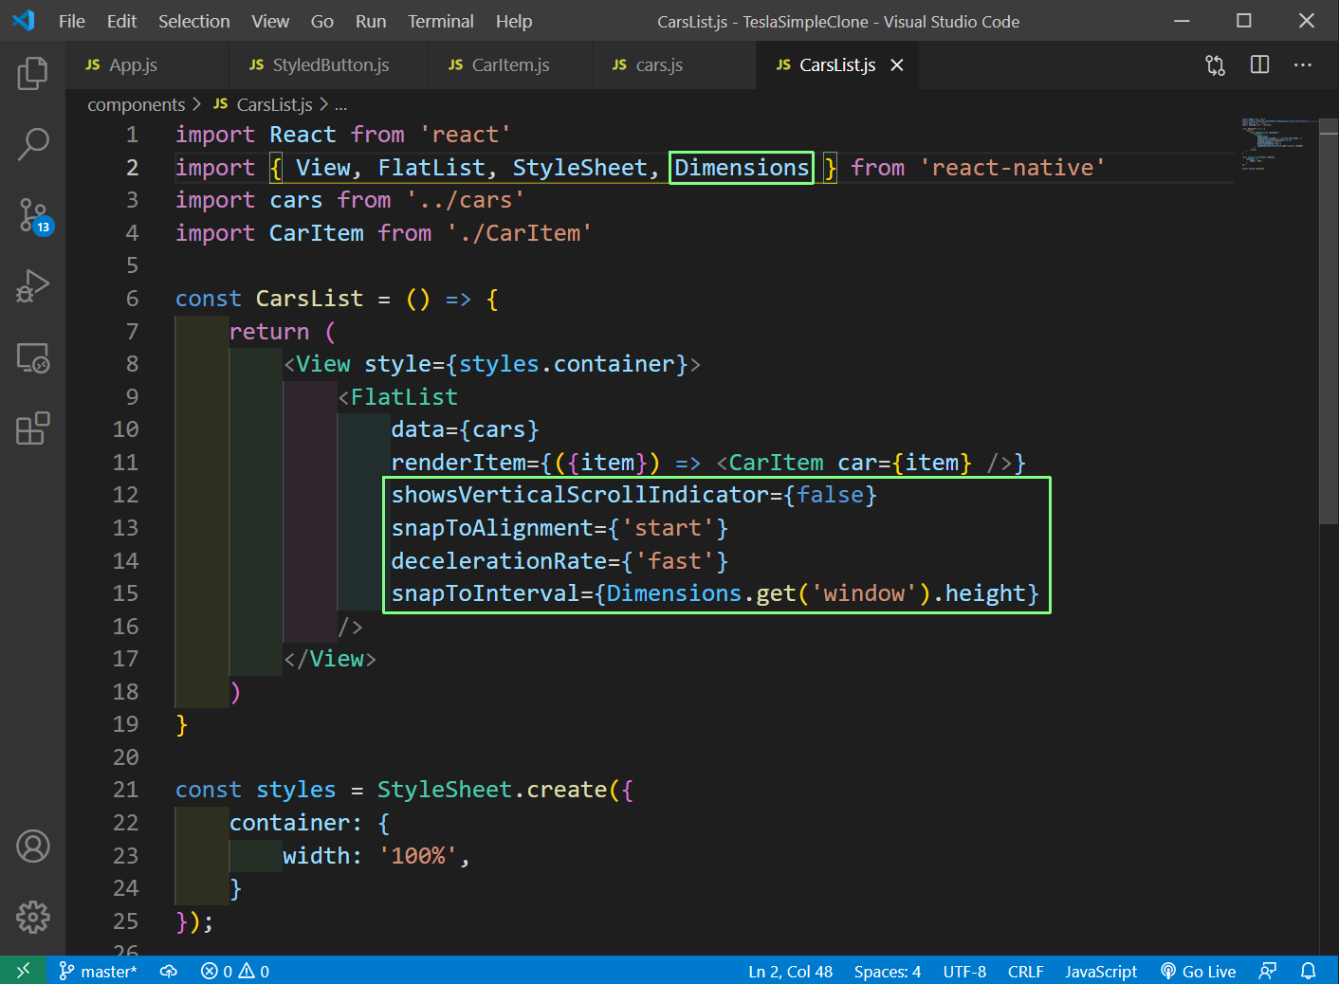Open notifications bell in status bar
1339x984 pixels.
tap(1308, 971)
